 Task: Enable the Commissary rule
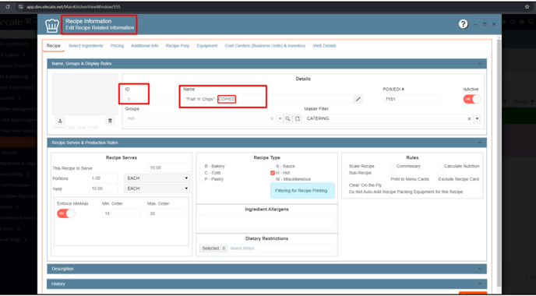(393, 167)
